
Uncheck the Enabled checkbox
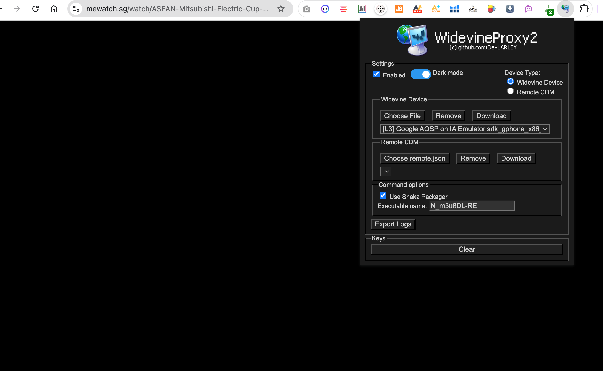(376, 74)
